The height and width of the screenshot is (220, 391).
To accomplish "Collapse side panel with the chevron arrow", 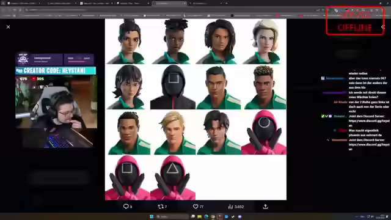I will coord(383,27).
